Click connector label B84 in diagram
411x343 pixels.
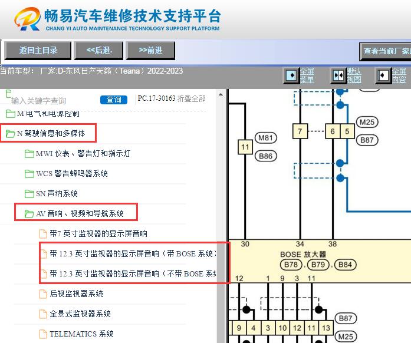345,265
